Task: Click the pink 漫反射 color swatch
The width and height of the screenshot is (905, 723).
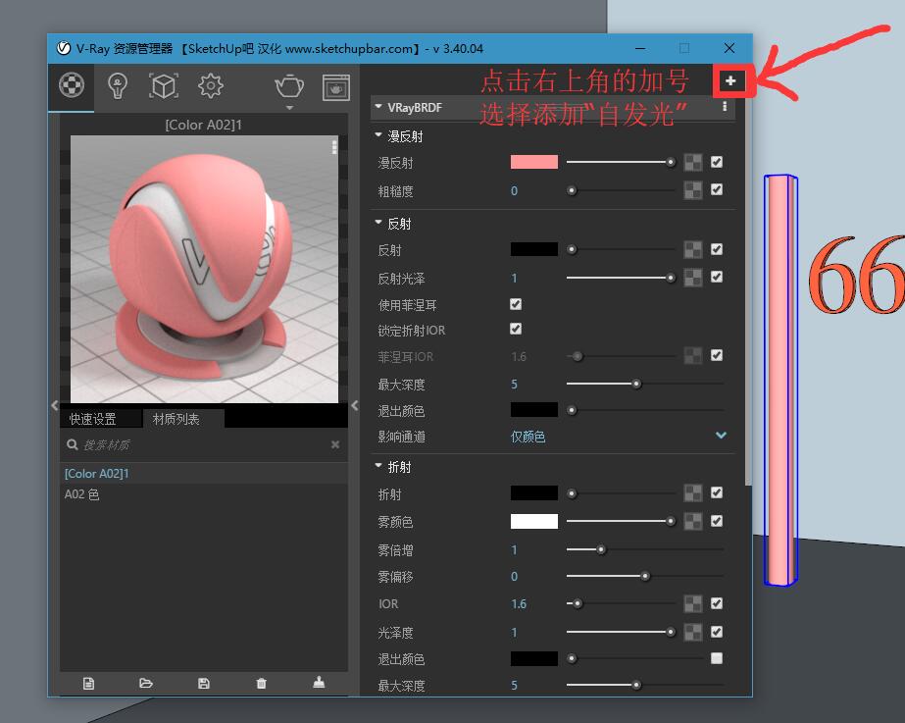Action: point(533,162)
